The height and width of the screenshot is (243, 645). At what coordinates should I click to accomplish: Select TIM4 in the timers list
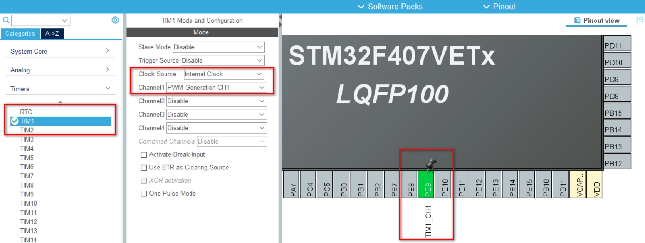click(27, 148)
